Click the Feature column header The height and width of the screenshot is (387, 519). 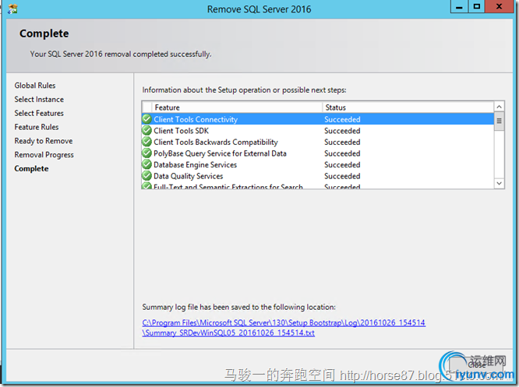pyautogui.click(x=237, y=107)
